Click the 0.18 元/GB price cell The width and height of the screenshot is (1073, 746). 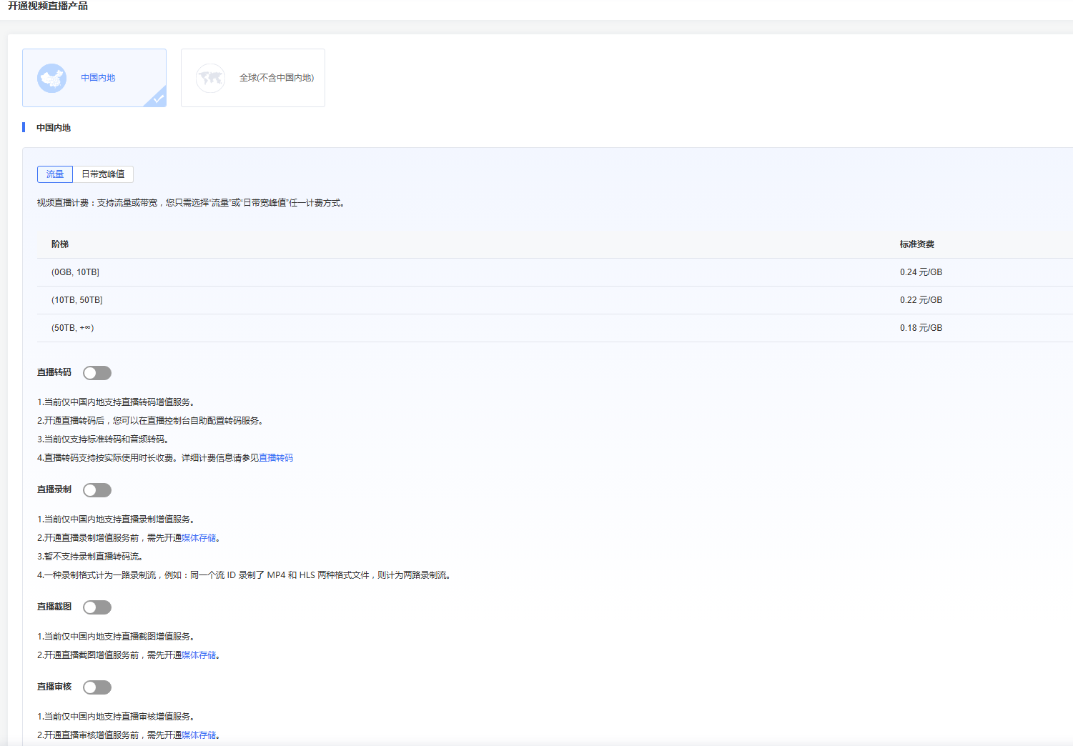921,328
